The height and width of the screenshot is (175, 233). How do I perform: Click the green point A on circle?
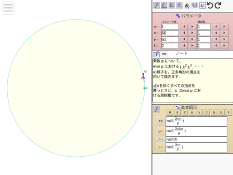tap(144, 88)
